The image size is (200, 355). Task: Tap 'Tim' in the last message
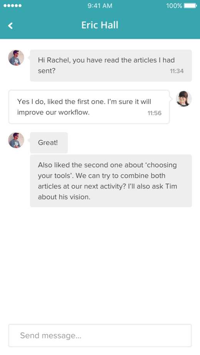coord(172,186)
